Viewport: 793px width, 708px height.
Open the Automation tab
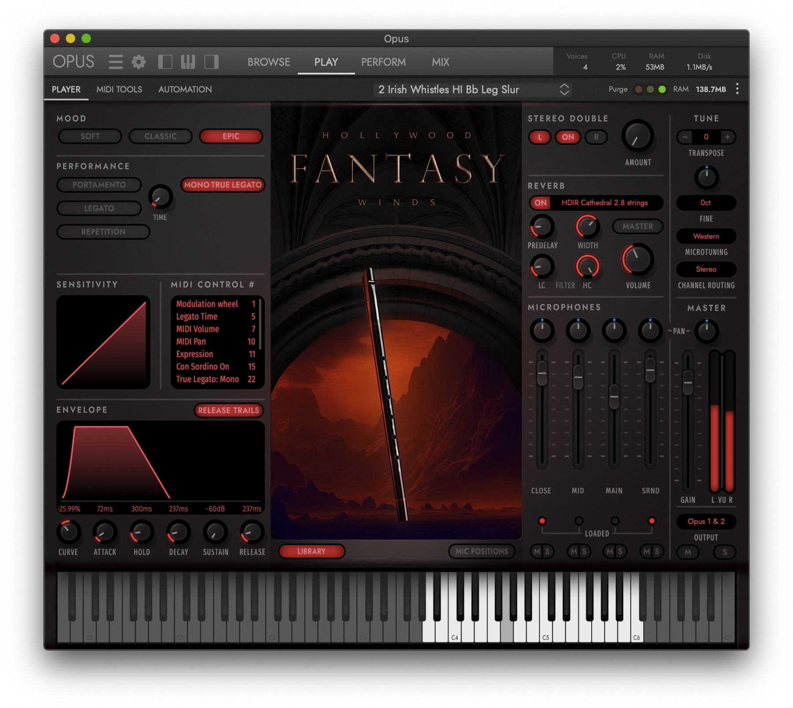coord(185,89)
